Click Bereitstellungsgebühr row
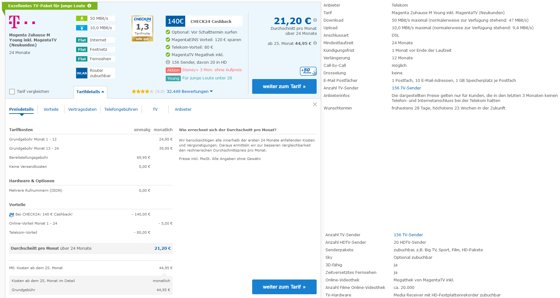This screenshot has height=298, width=560. coord(91,157)
